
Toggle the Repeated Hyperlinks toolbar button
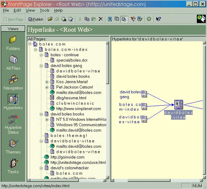pyautogui.click(x=117, y=19)
